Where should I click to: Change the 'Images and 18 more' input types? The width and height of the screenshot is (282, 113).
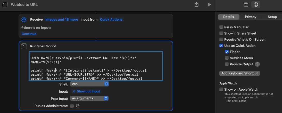[62, 19]
